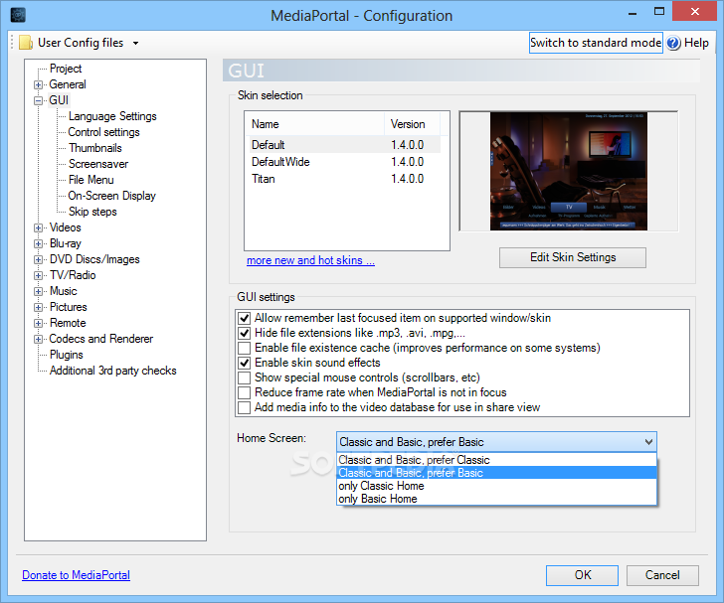Expand the Videos tree node

pos(39,227)
